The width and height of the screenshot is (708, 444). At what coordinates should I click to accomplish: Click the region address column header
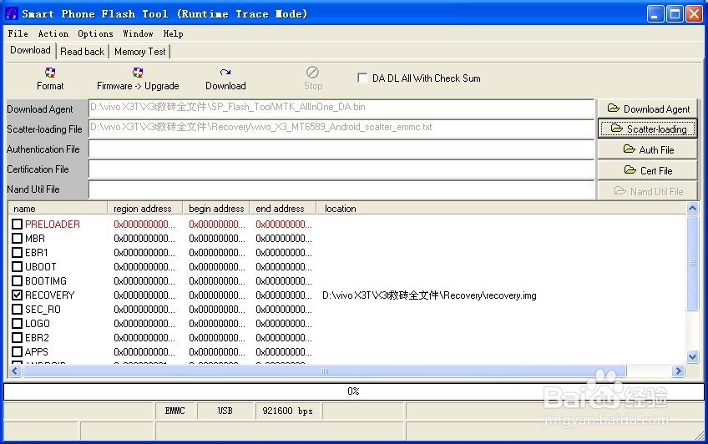point(145,209)
